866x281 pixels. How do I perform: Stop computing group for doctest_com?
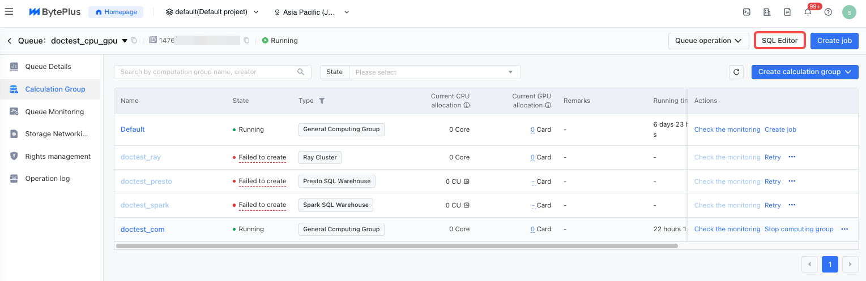799,229
